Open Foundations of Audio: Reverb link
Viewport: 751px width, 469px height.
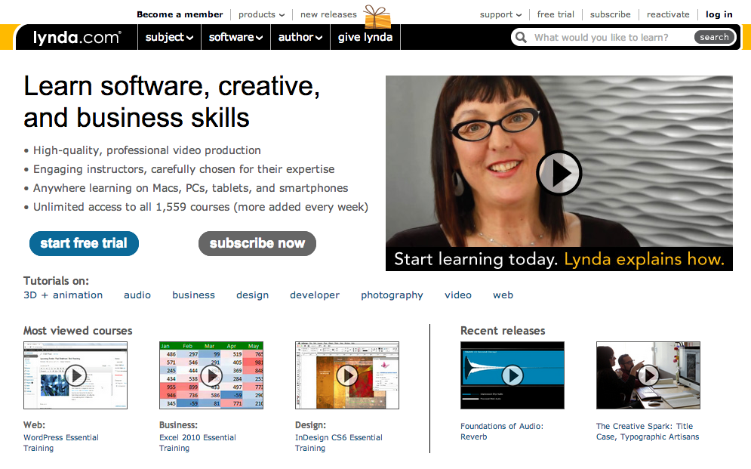[502, 431]
